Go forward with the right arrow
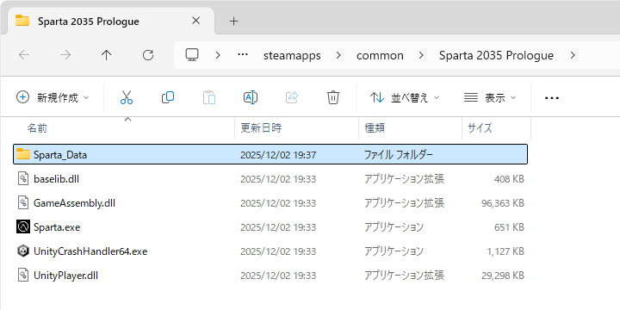Image resolution: width=620 pixels, height=310 pixels. coord(65,55)
